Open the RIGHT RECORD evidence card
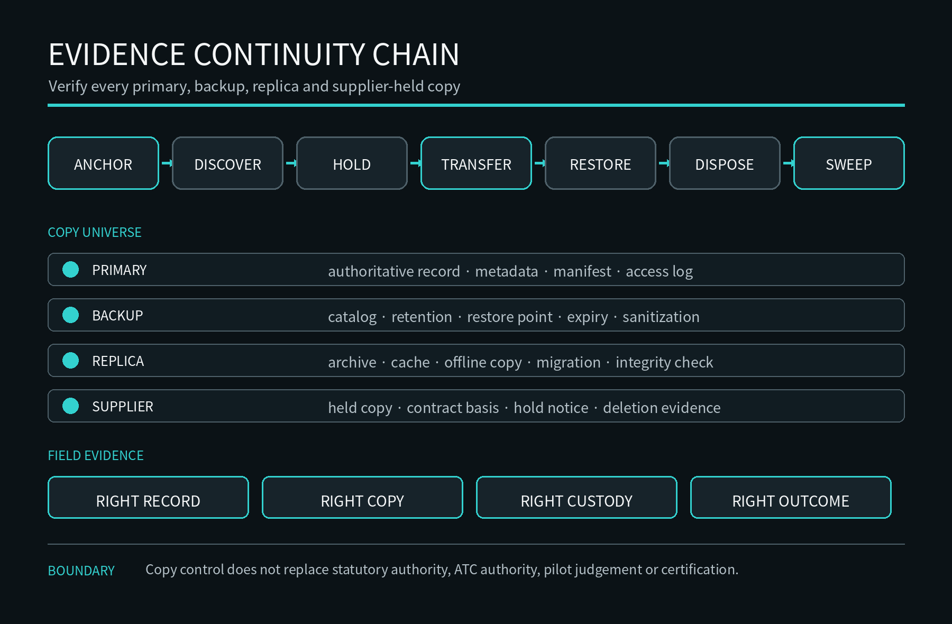This screenshot has height=624, width=952. click(x=148, y=498)
